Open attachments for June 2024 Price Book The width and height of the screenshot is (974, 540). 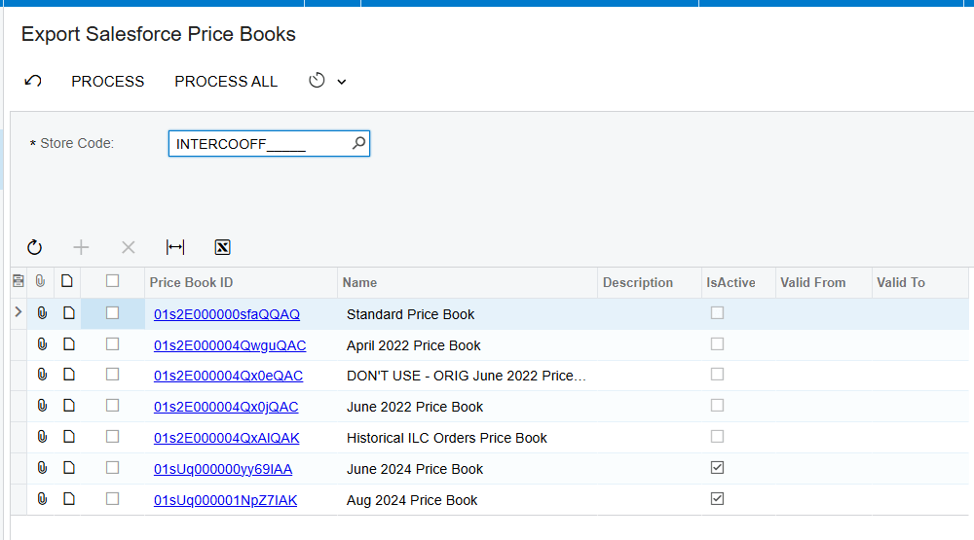(42, 467)
